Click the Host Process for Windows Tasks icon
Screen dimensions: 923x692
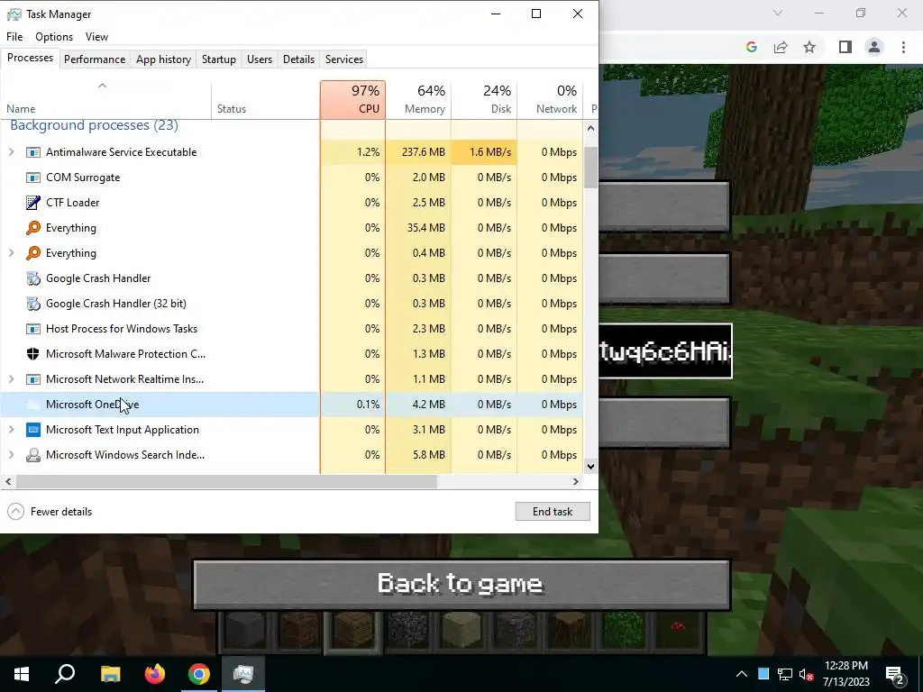pos(33,329)
